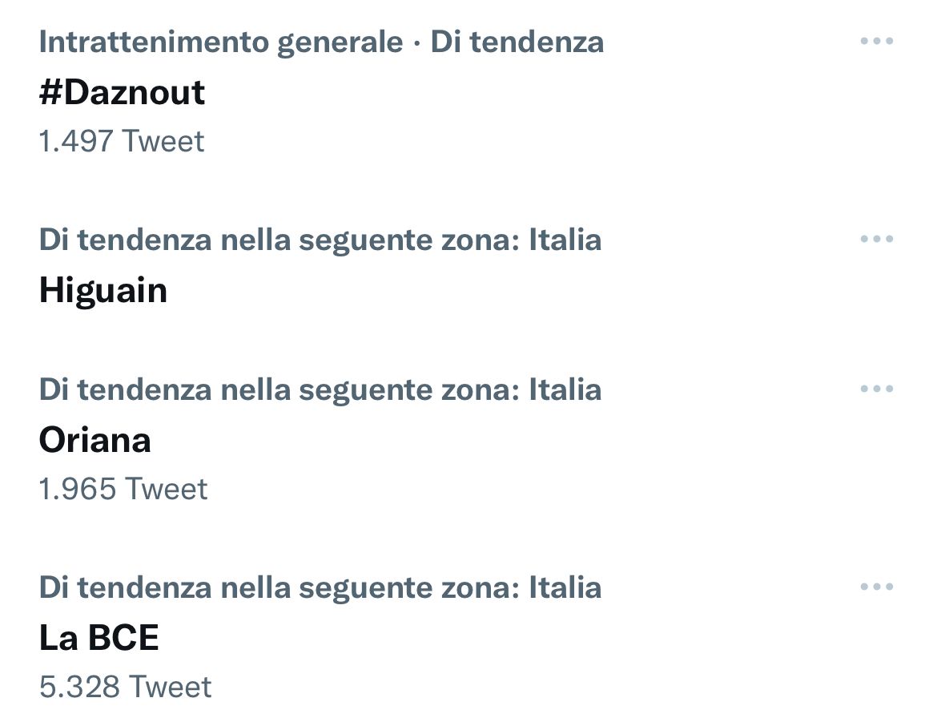
Task: Open the #Daznout hashtag trend
Action: (x=122, y=92)
